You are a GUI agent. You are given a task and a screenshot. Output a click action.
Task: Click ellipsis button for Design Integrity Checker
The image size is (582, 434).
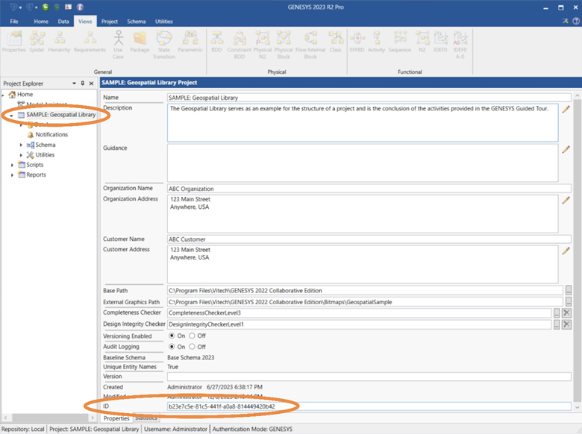point(556,324)
